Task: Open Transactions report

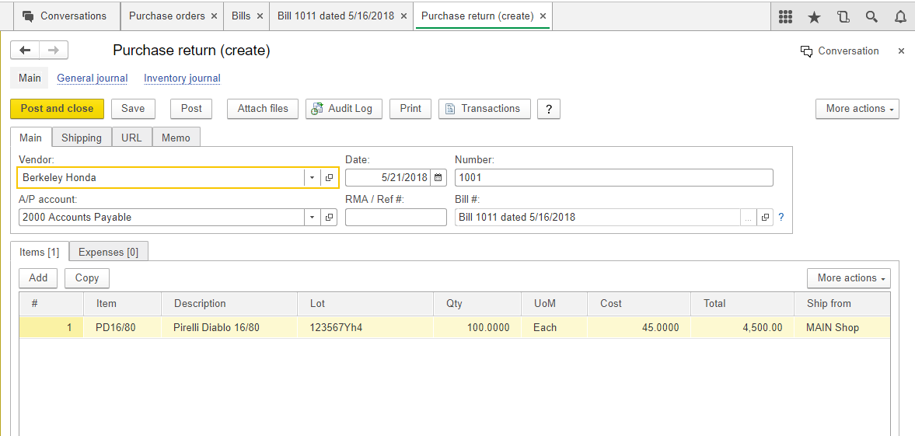Action: (484, 109)
